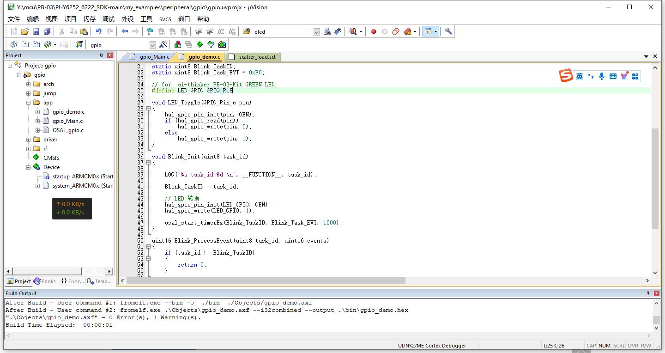Indent the selected lines
Image resolution: width=665 pixels, height=353 pixels.
(199, 31)
